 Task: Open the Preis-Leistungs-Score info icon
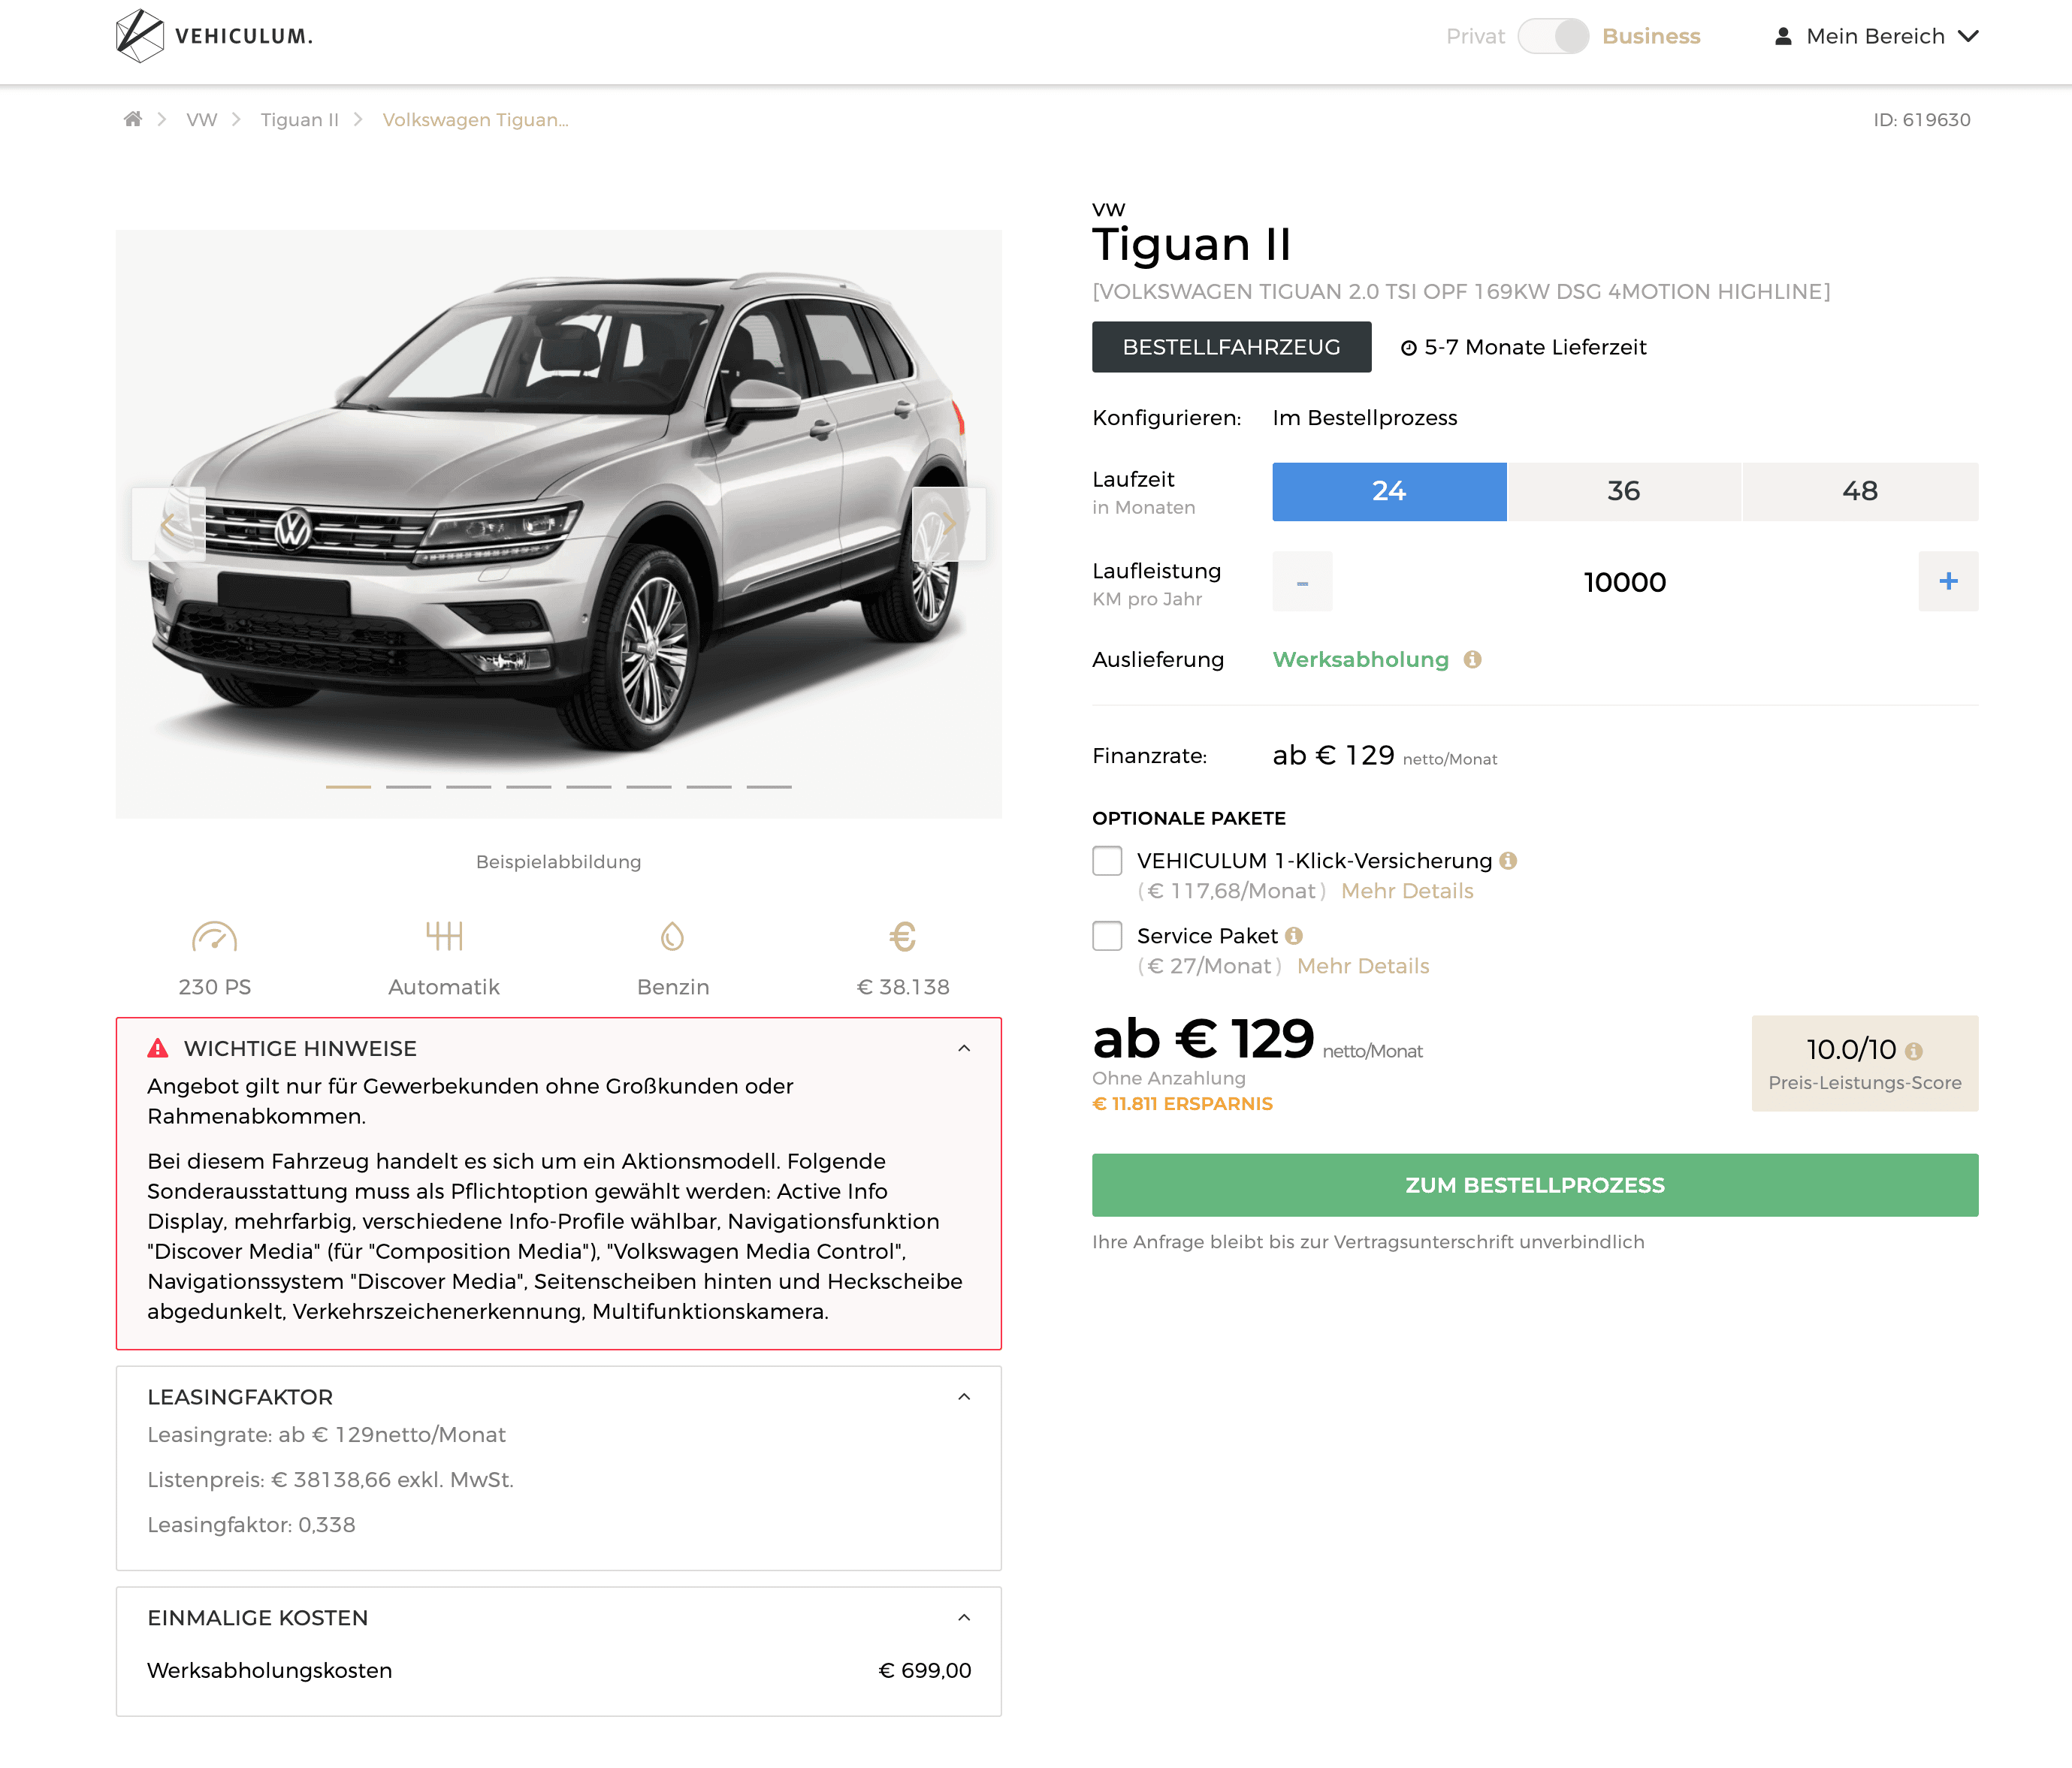pyautogui.click(x=1914, y=1051)
